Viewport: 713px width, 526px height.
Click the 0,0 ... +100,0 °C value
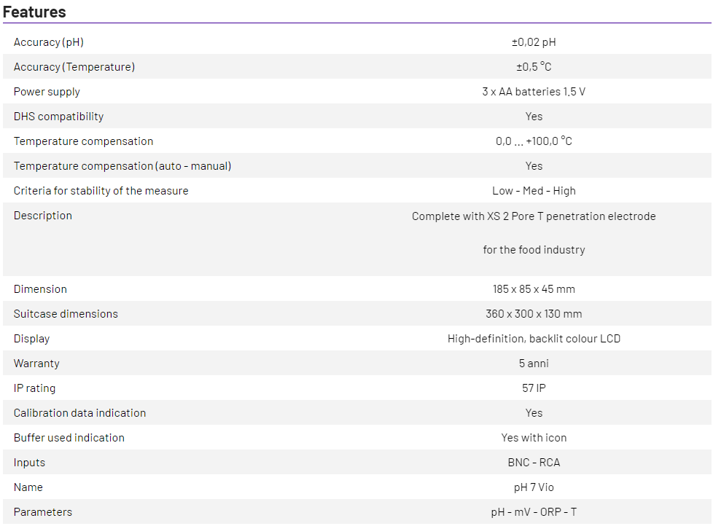534,141
